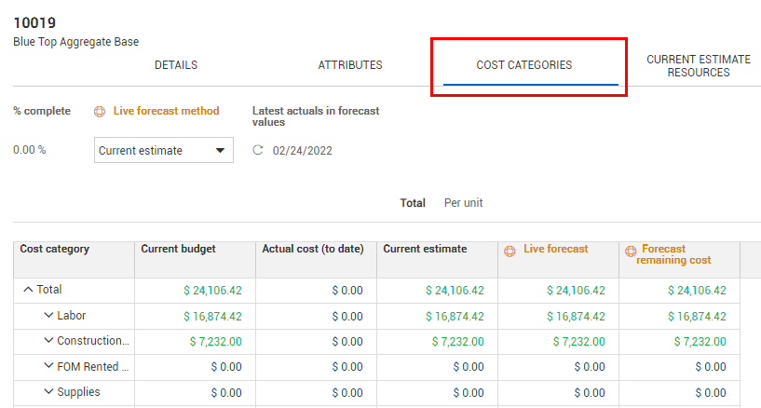
Task: Expand the FOM Rented row
Action: [x=48, y=367]
